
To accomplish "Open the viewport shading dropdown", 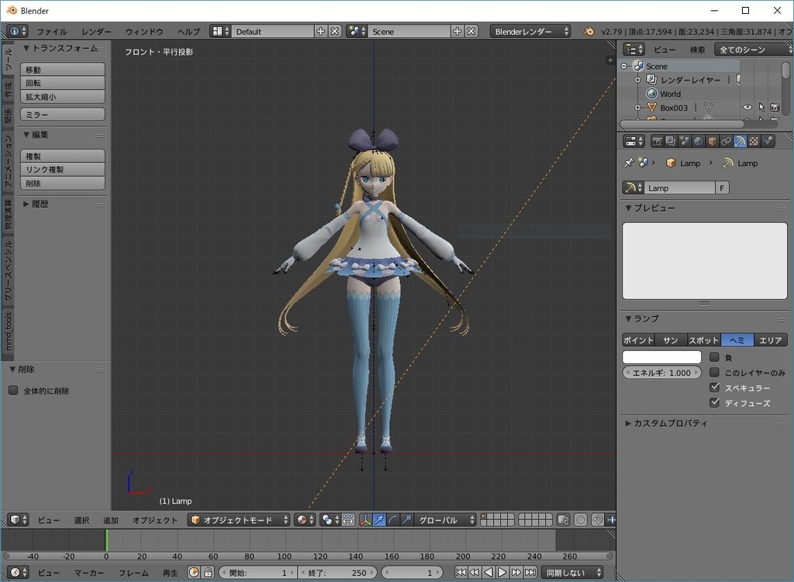I will (x=305, y=520).
